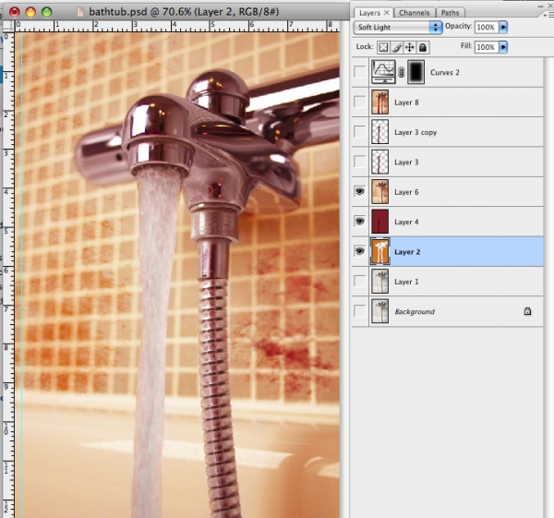Select the Layer 2 name

[407, 252]
